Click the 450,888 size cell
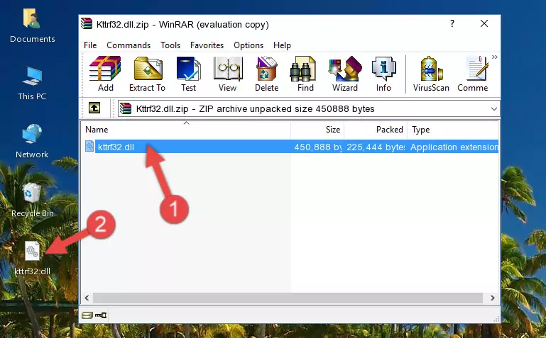Viewport: 546px width, 338px height. [x=317, y=147]
